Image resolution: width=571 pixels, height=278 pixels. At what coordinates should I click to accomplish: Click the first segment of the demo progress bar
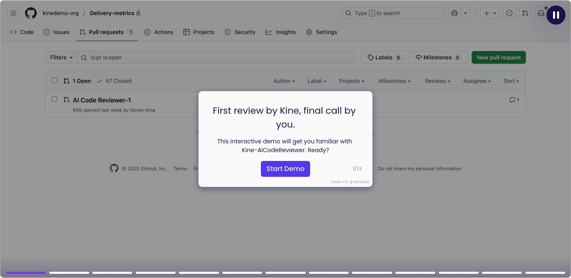click(25, 273)
